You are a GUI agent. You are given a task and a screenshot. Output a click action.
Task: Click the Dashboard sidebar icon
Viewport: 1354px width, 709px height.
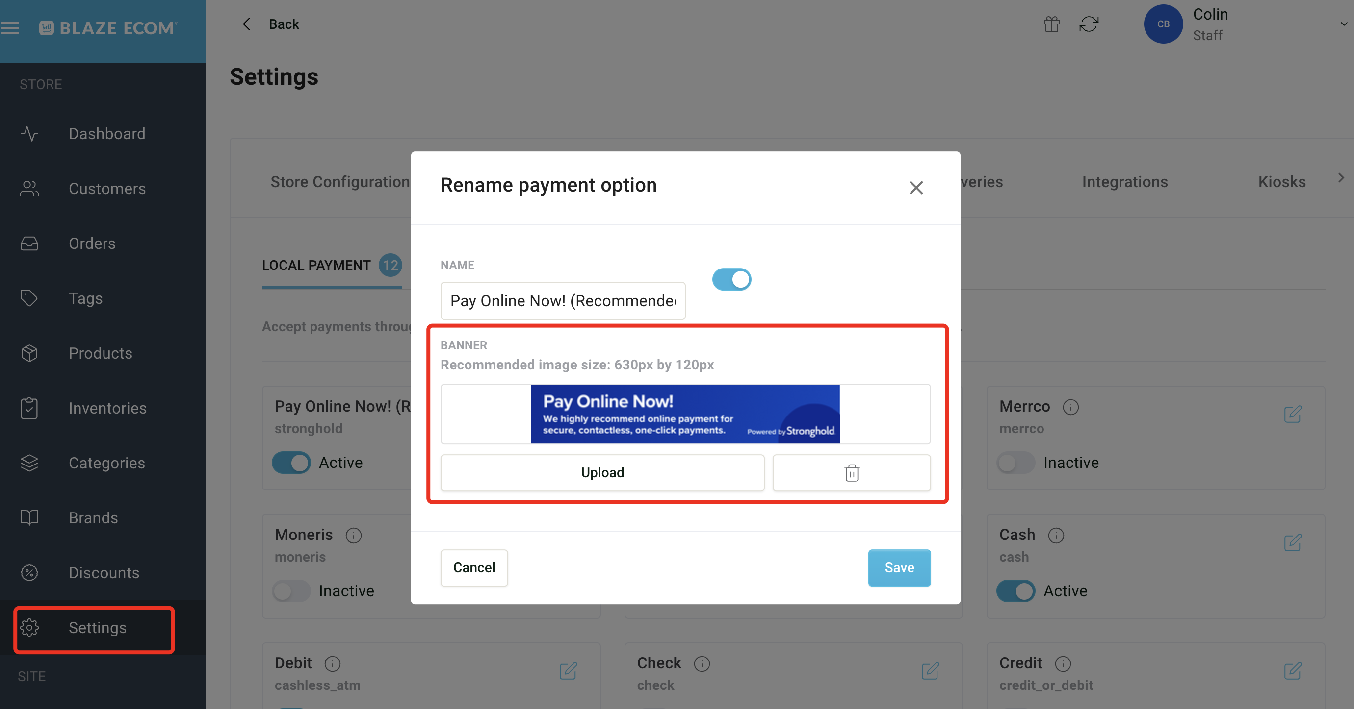click(x=30, y=133)
